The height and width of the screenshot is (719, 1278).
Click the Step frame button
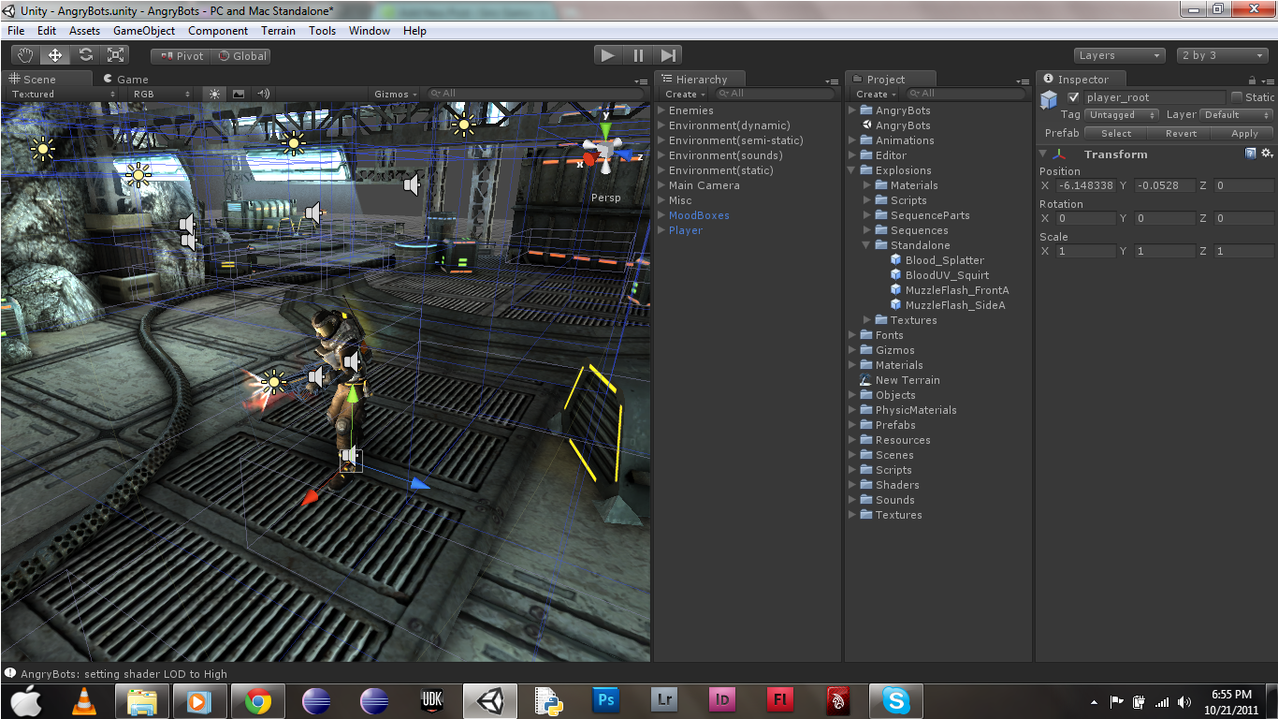pyautogui.click(x=668, y=55)
